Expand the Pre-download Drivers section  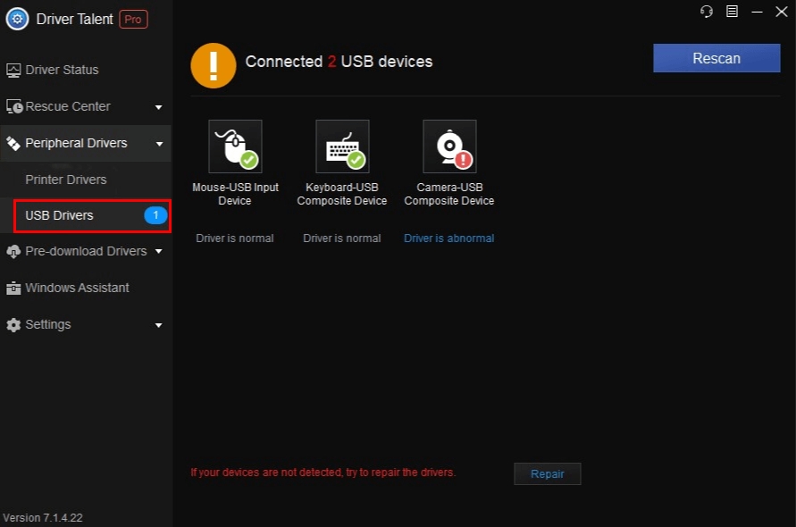tap(158, 251)
